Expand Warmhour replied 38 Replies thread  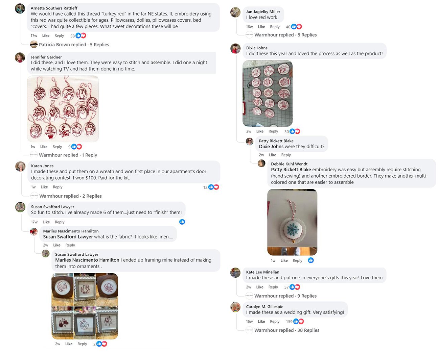click(287, 330)
